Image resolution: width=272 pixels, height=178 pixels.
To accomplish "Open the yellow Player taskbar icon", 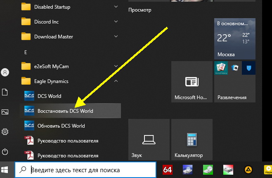I will [x=268, y=170].
